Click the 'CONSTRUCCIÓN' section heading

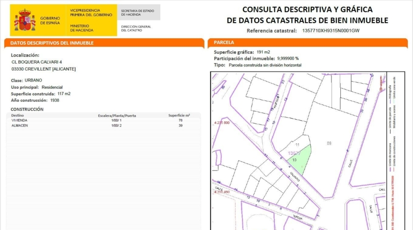27,109
